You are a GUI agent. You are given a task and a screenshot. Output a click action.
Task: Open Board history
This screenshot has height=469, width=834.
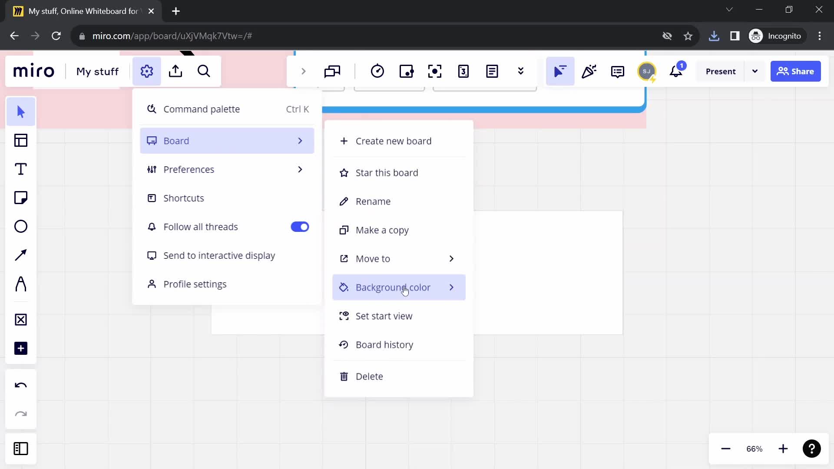point(399,345)
